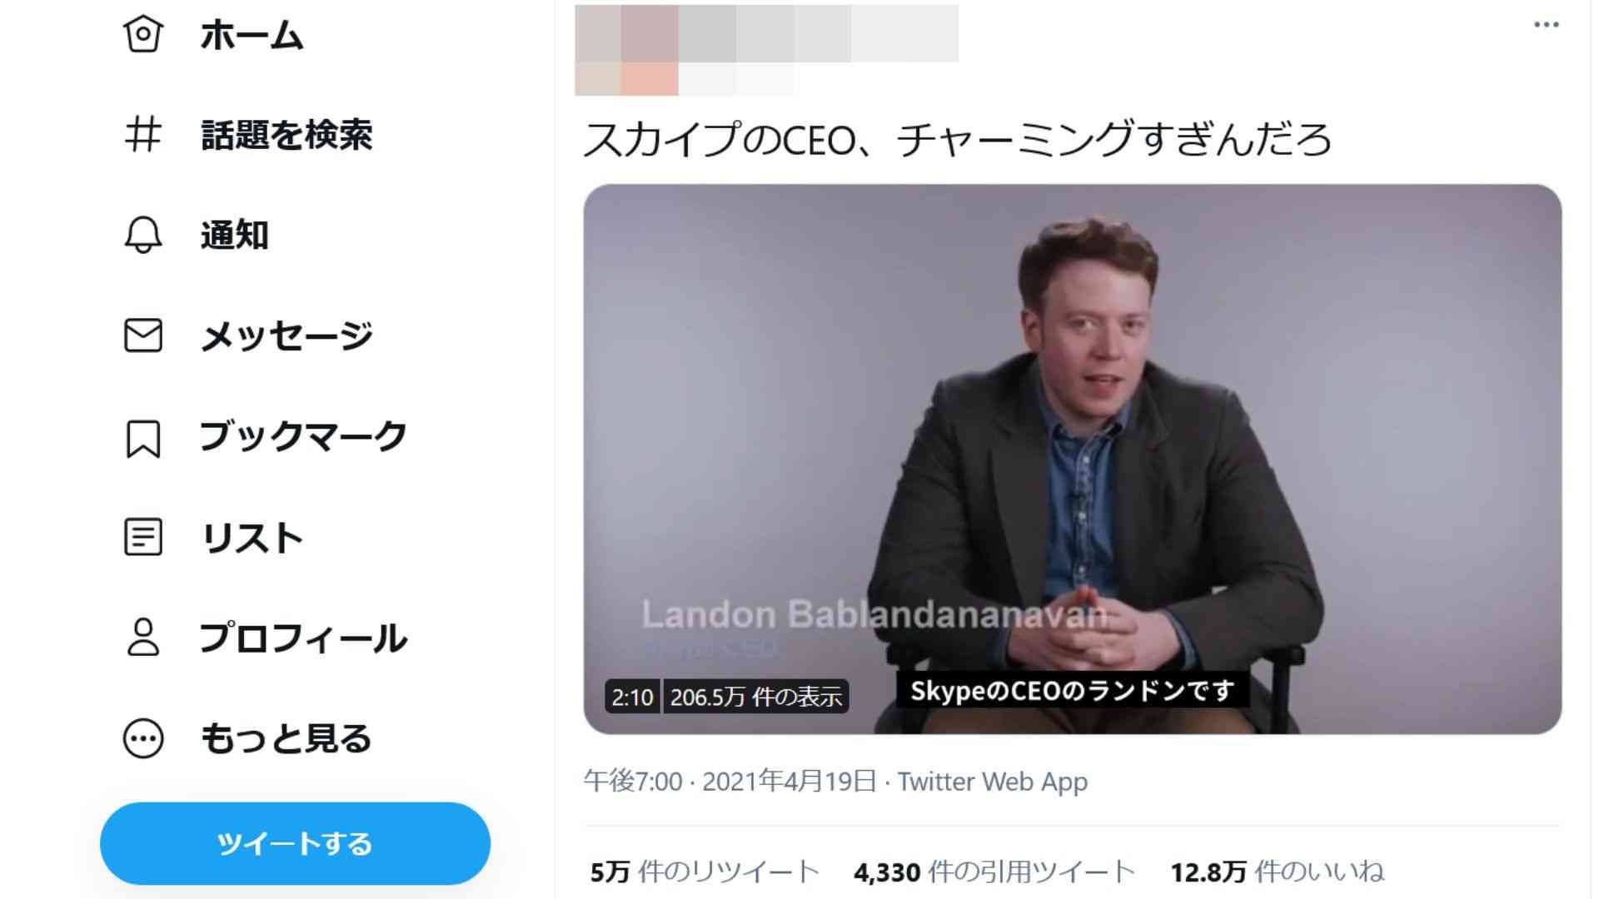Open the 5万 件のリツイート list
1599x899 pixels.
click(x=705, y=872)
